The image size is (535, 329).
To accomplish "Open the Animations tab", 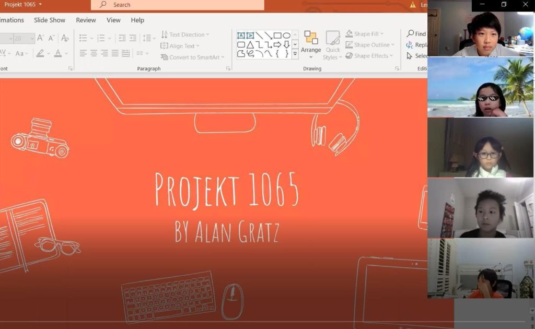I will tap(12, 20).
